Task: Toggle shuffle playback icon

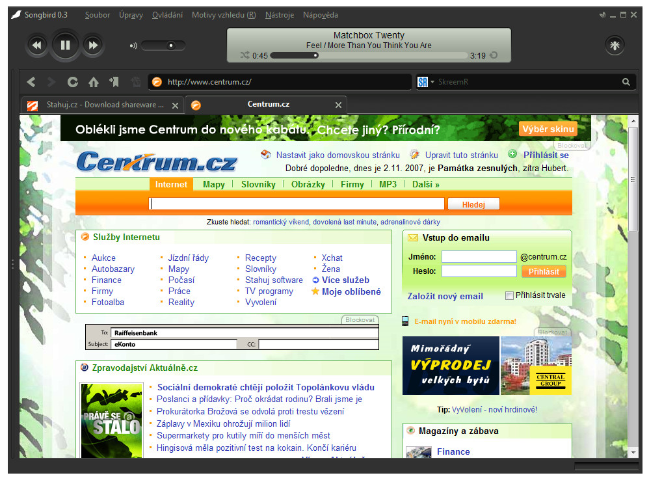Action: pyautogui.click(x=245, y=55)
